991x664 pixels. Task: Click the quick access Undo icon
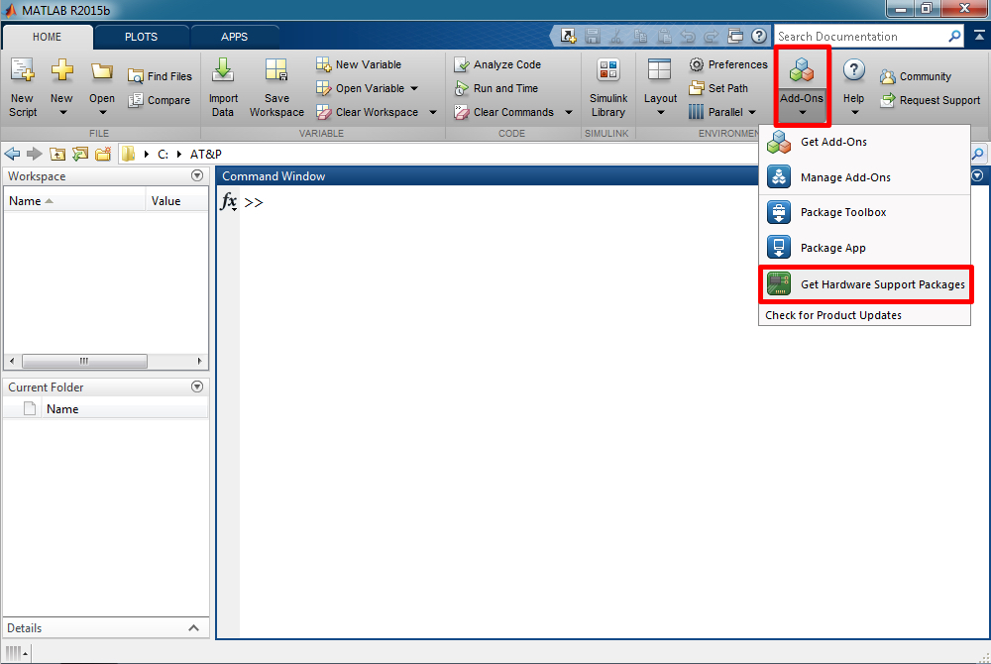click(x=688, y=36)
